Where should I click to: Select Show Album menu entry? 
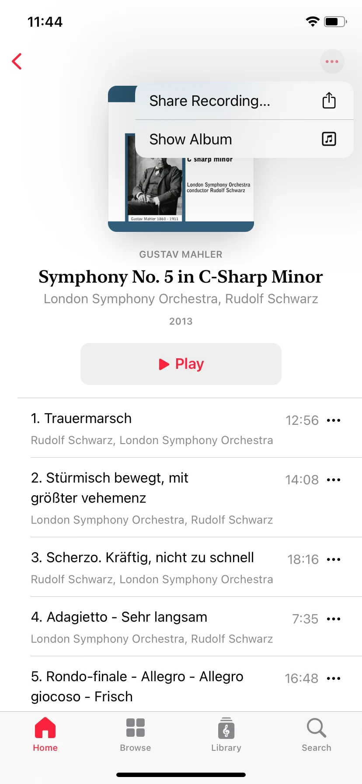point(244,139)
